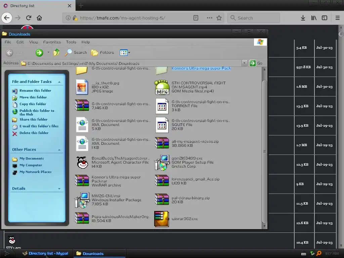Select pal-ddraw-binary.zip archive

[x=162, y=199]
